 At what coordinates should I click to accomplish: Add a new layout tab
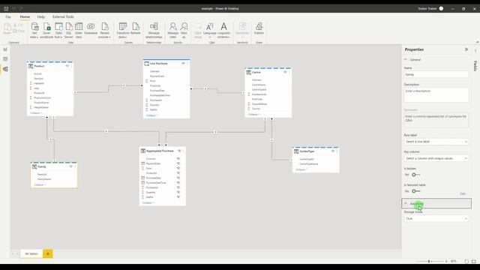pos(48,253)
